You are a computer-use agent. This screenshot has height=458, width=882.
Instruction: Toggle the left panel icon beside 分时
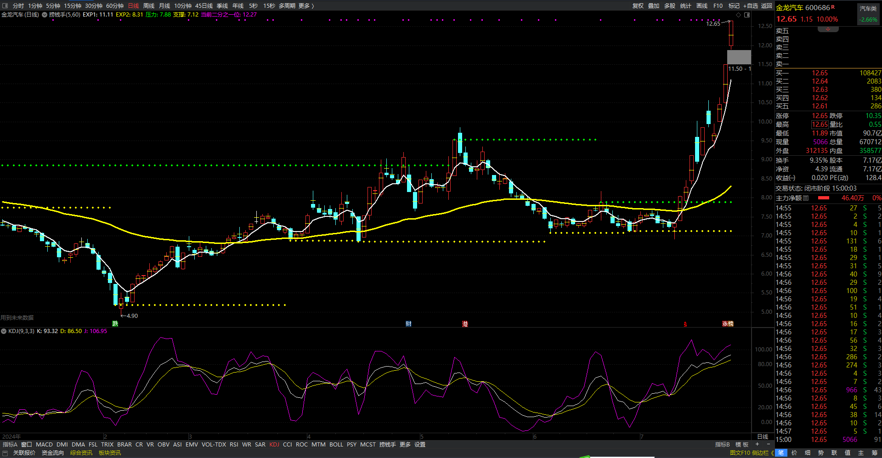(x=6, y=6)
